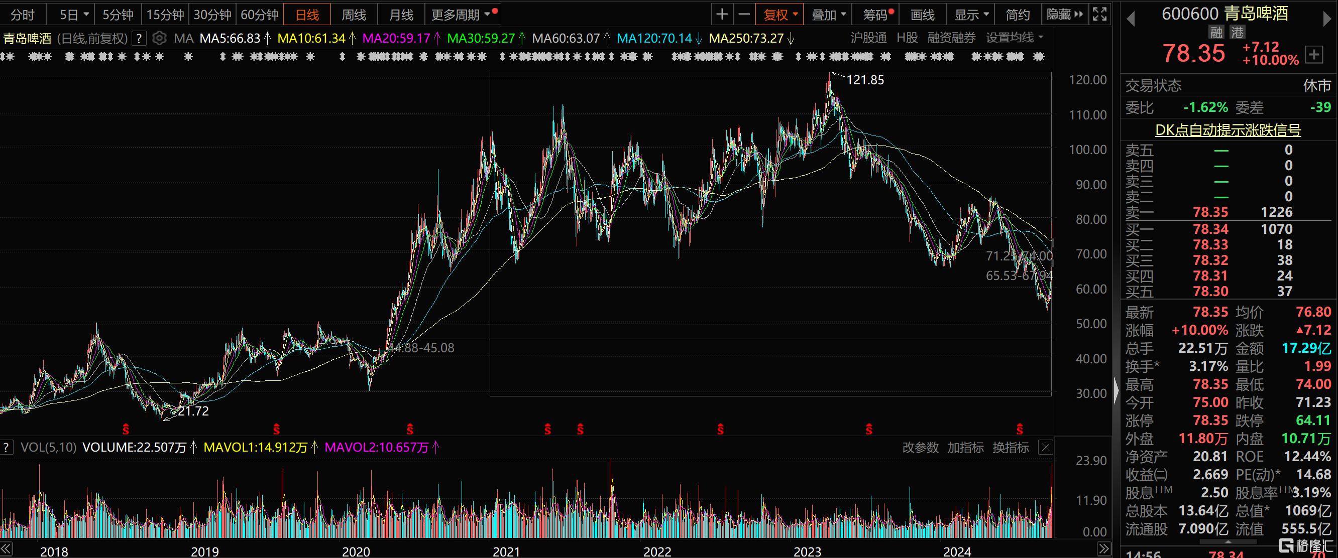Click 买一 price 78.34 row
Screen dimensions: 1338x558
click(x=1229, y=229)
